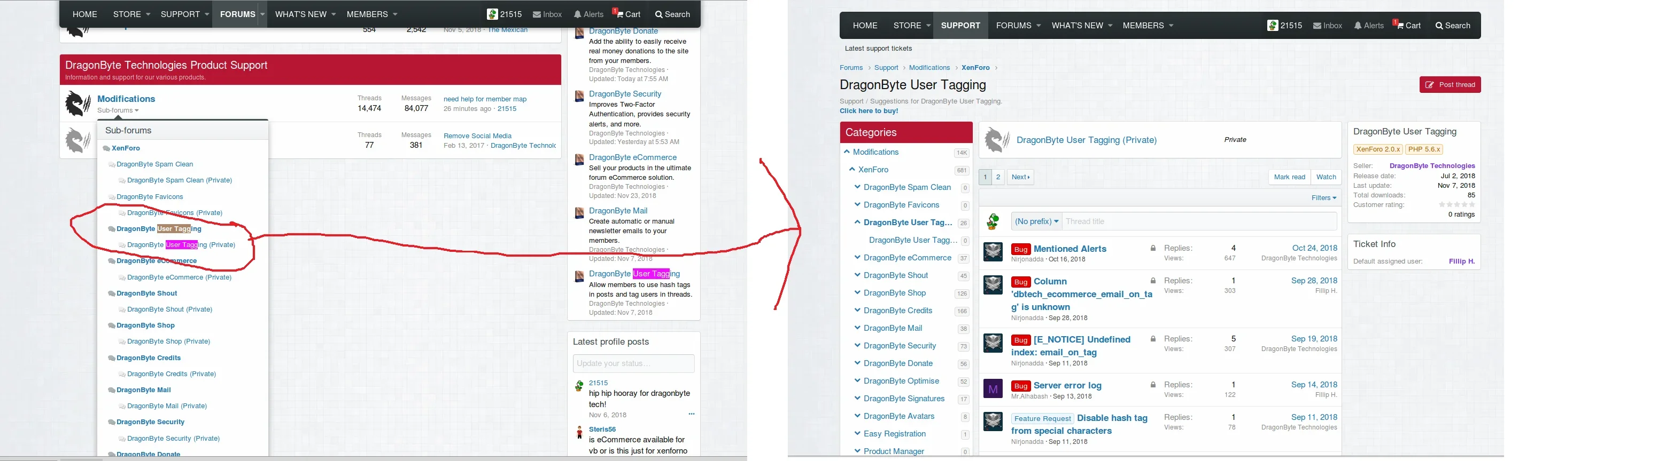1674x461 pixels.
Task: Click SUPPORT tab in right screenshot navbar
Action: (x=960, y=25)
